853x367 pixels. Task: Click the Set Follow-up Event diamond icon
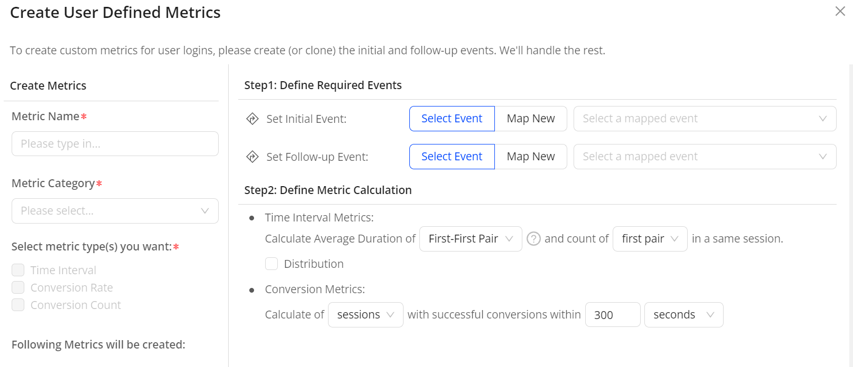pos(252,157)
